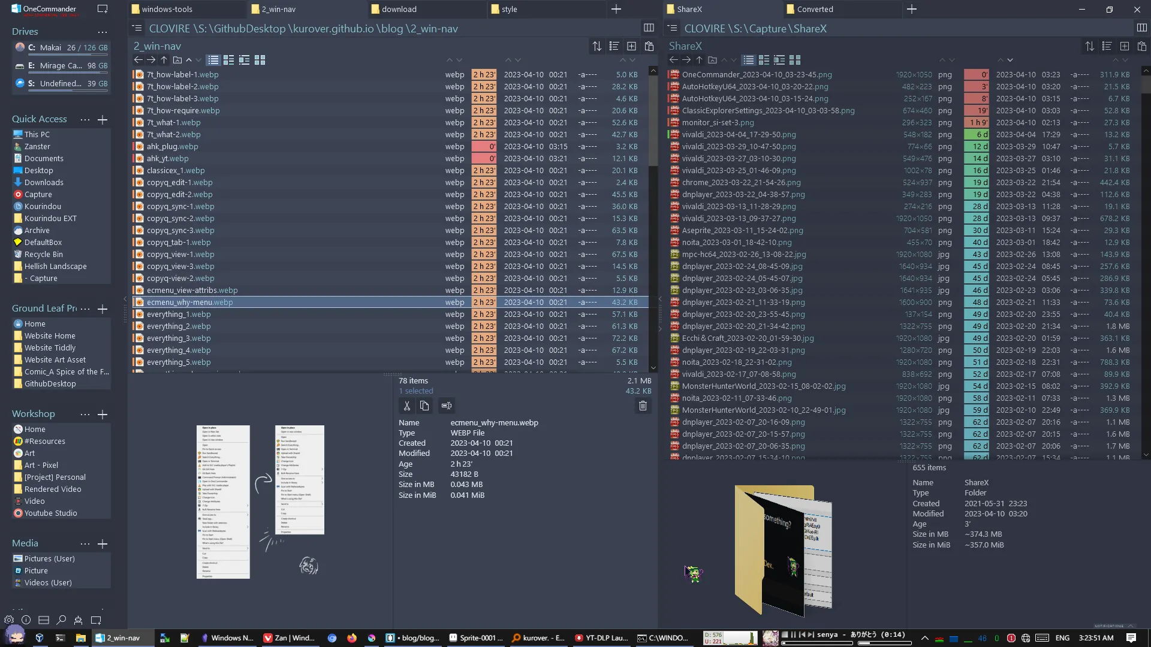Open Media section three-dot menu

coord(85,543)
